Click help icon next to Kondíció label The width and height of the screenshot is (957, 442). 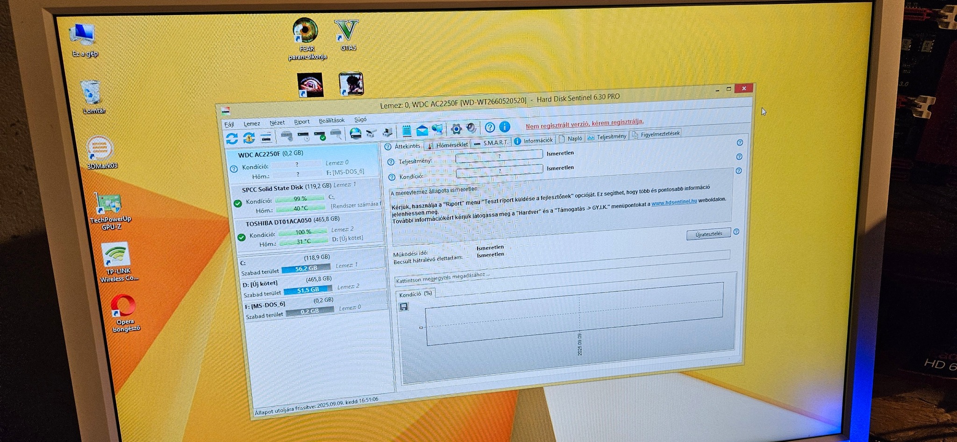392,177
